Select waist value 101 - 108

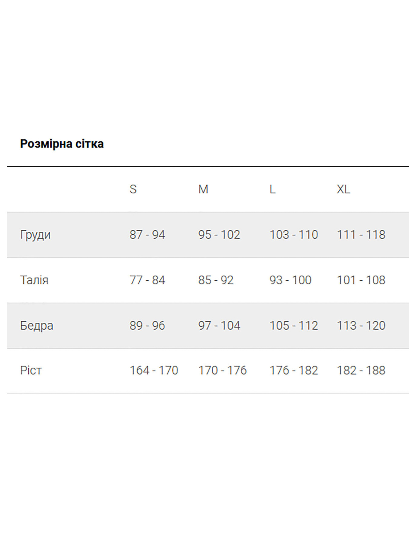[x=361, y=280]
